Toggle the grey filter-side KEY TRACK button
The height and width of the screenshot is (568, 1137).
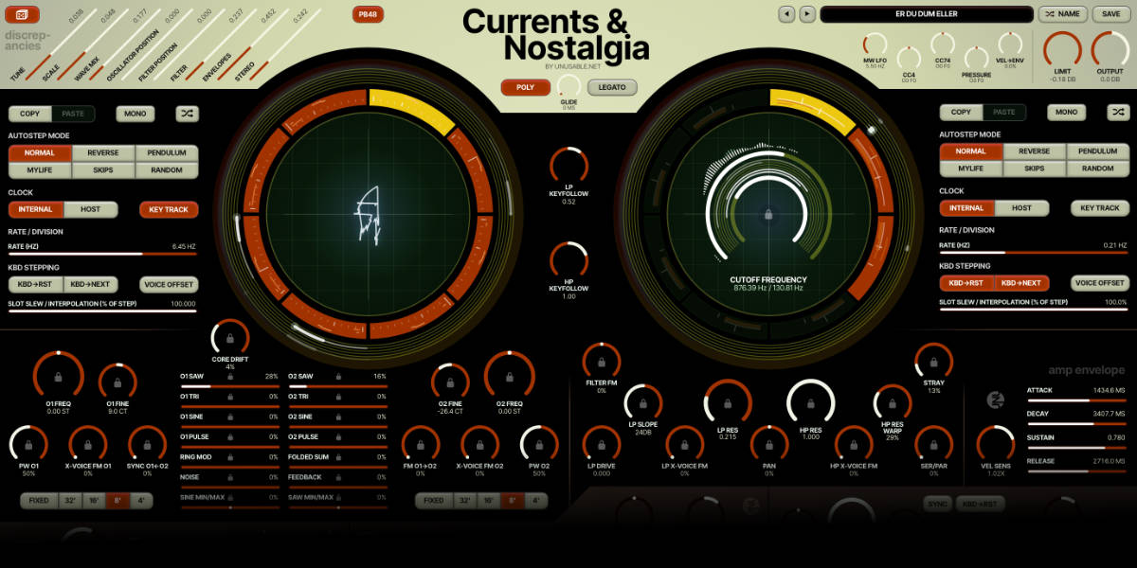point(1100,208)
